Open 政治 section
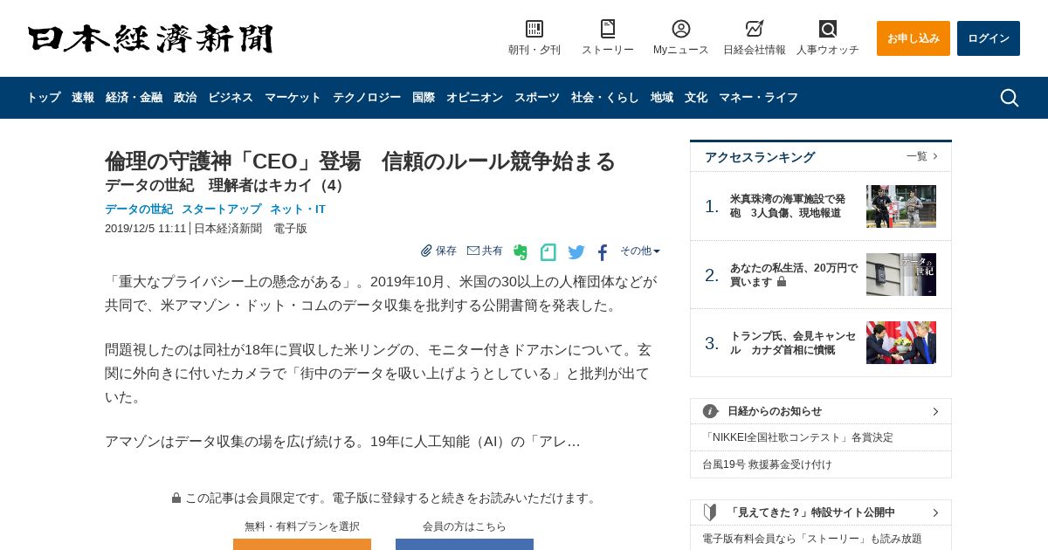The height and width of the screenshot is (550, 1048). click(185, 98)
